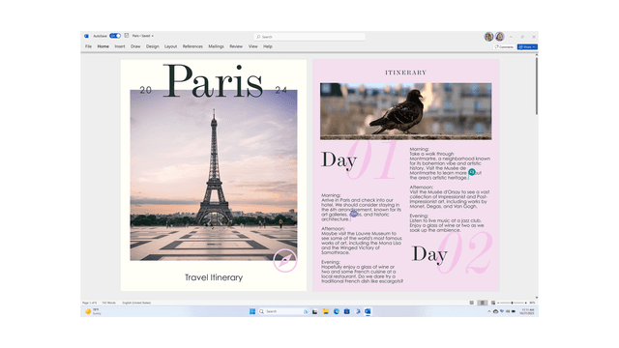619x348 pixels.
Task: Click the zoom out minus button
Action: tap(498, 303)
